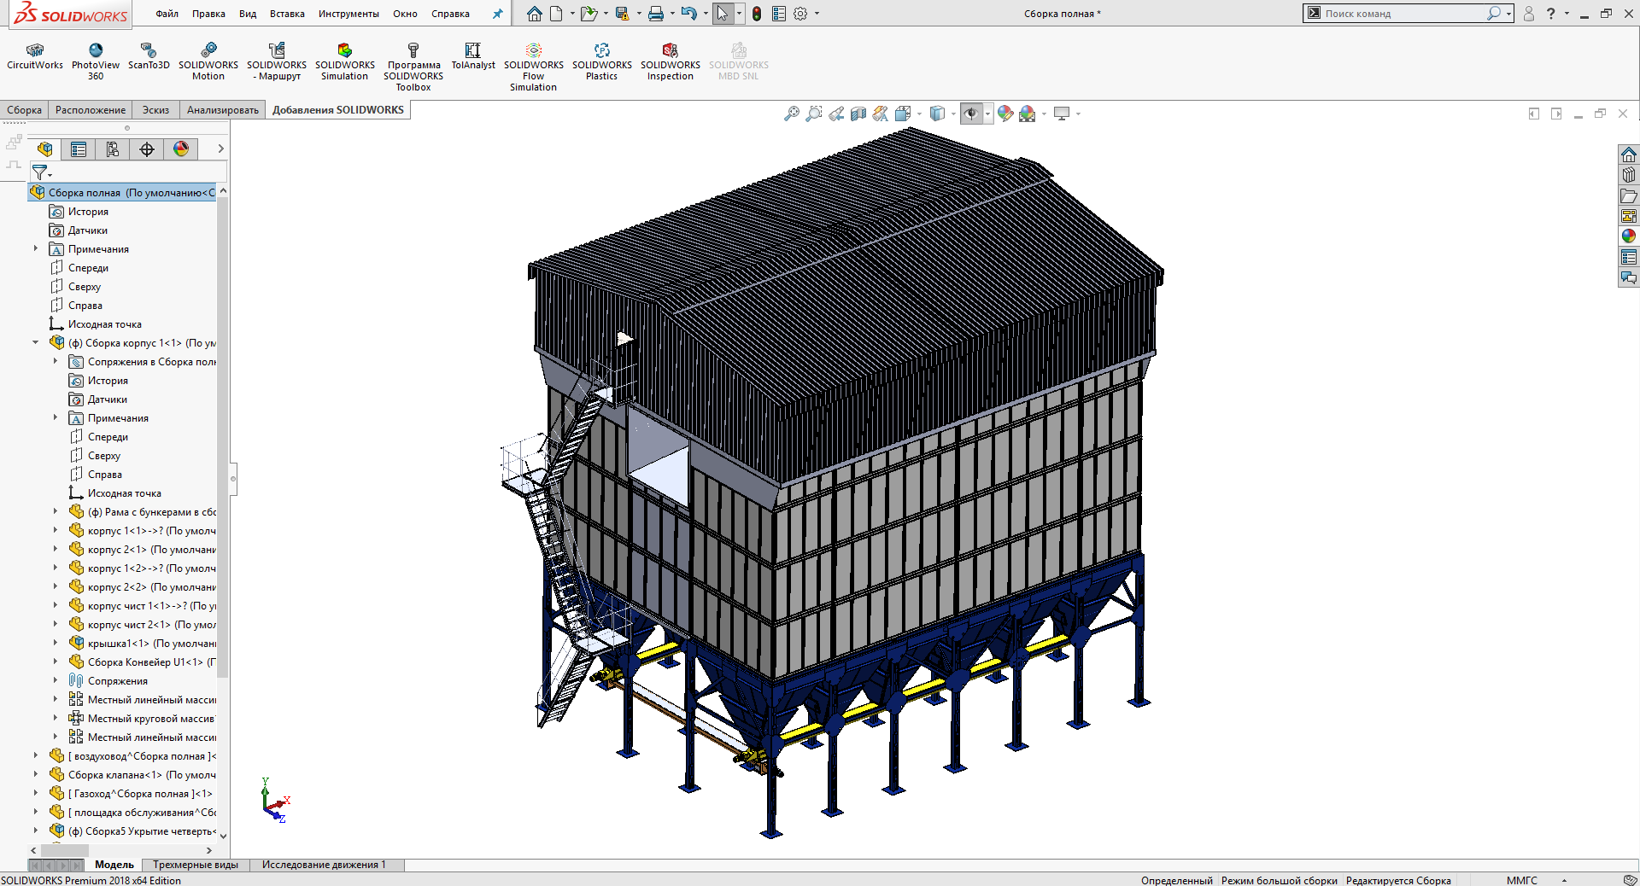Open the Инструменты menu
The height and width of the screenshot is (886, 1640).
348,14
